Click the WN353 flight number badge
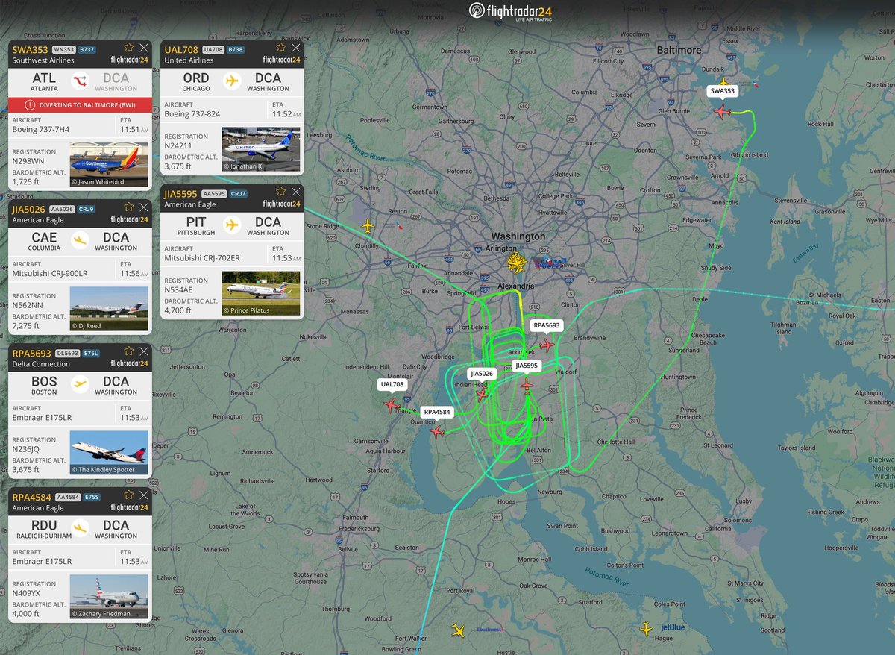Screen dimensions: 895x655 pos(64,50)
